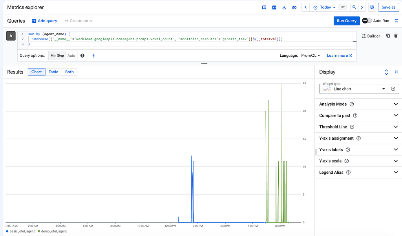Click the tall green demo_otel_agent spike at 25
The width and height of the screenshot is (402, 236).
[281, 153]
